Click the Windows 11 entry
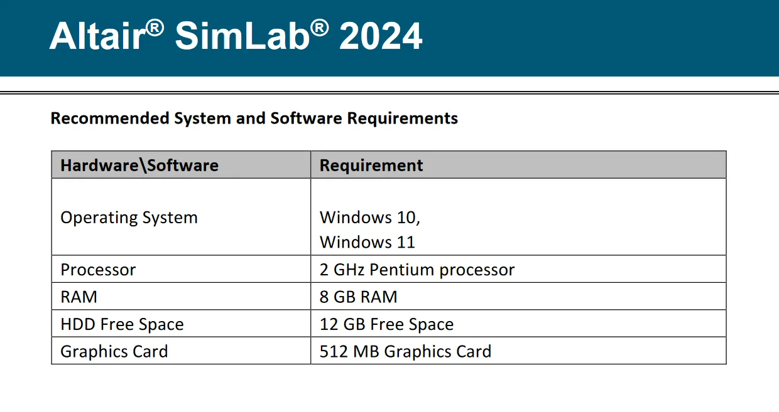 click(368, 242)
